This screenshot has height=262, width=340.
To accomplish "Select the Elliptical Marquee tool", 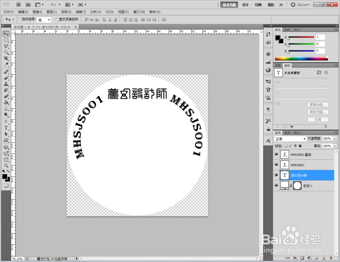I will pos(6,40).
